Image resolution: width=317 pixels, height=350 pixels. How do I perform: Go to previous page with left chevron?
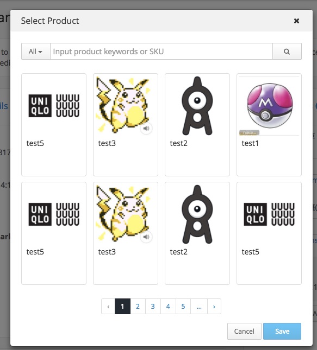click(108, 307)
